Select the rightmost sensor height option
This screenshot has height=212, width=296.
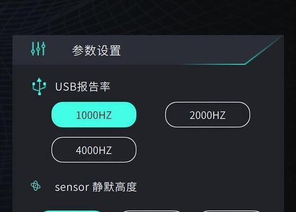tap(231, 211)
